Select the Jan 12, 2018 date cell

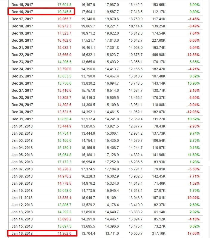pos(22,205)
